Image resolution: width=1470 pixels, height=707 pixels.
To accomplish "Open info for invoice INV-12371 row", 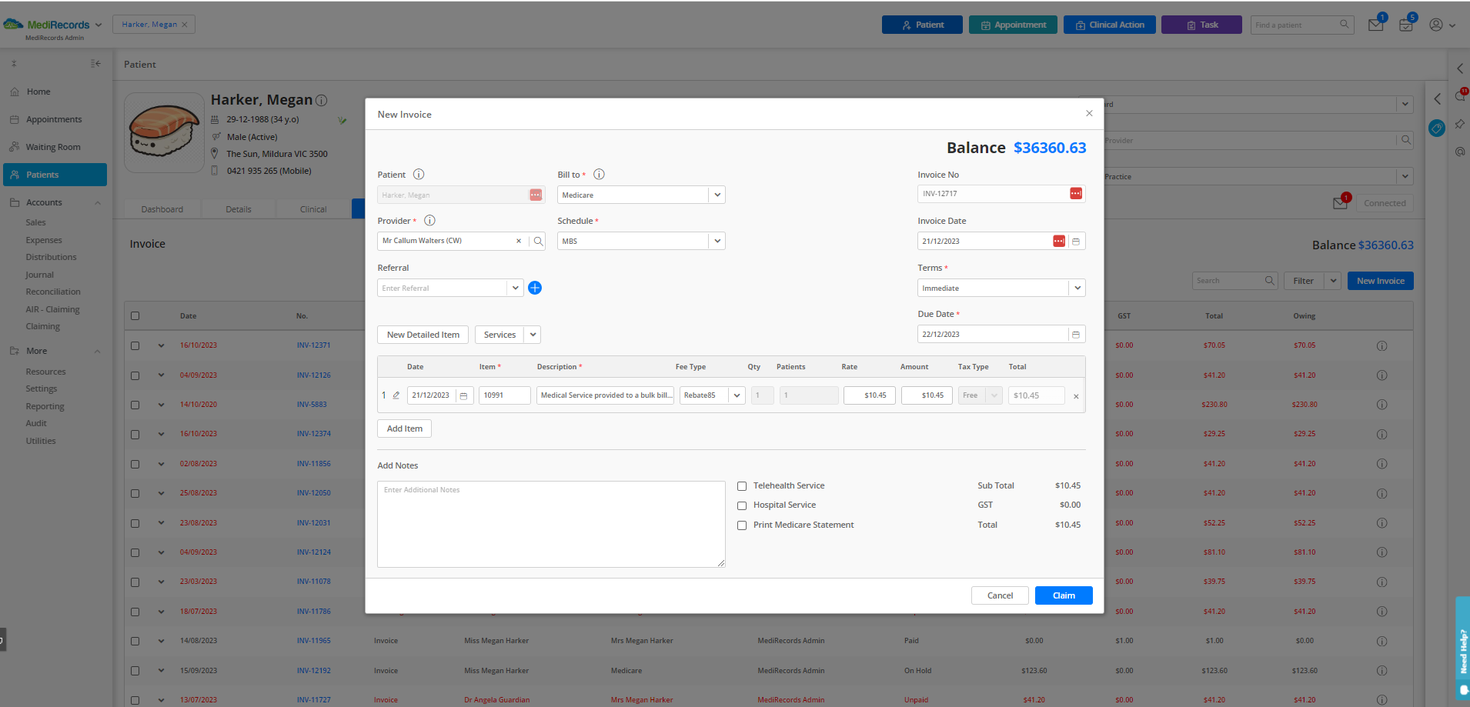I will point(1381,346).
